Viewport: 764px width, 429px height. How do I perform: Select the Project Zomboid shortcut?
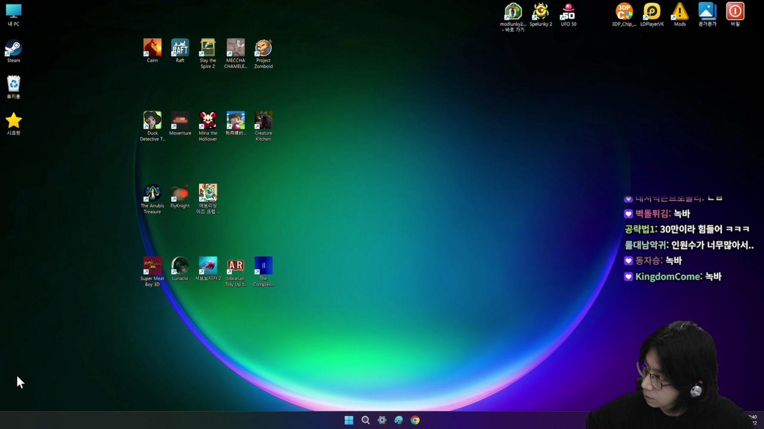[x=264, y=54]
